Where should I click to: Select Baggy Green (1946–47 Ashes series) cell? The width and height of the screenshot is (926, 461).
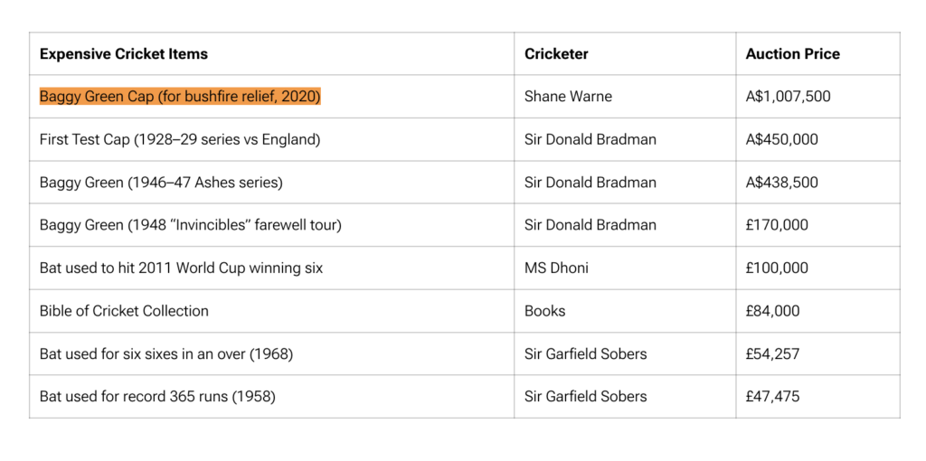coord(161,183)
